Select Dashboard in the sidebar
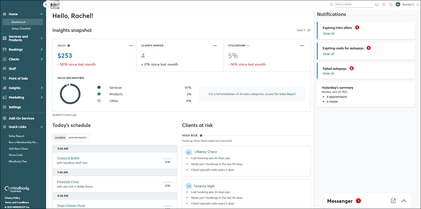The width and height of the screenshot is (421, 209). point(23,22)
